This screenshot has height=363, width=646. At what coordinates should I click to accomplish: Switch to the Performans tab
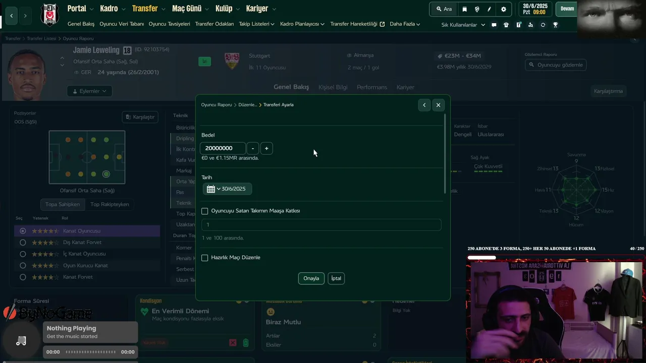[x=372, y=87]
